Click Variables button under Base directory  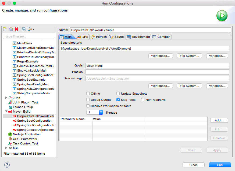pos(217,56)
